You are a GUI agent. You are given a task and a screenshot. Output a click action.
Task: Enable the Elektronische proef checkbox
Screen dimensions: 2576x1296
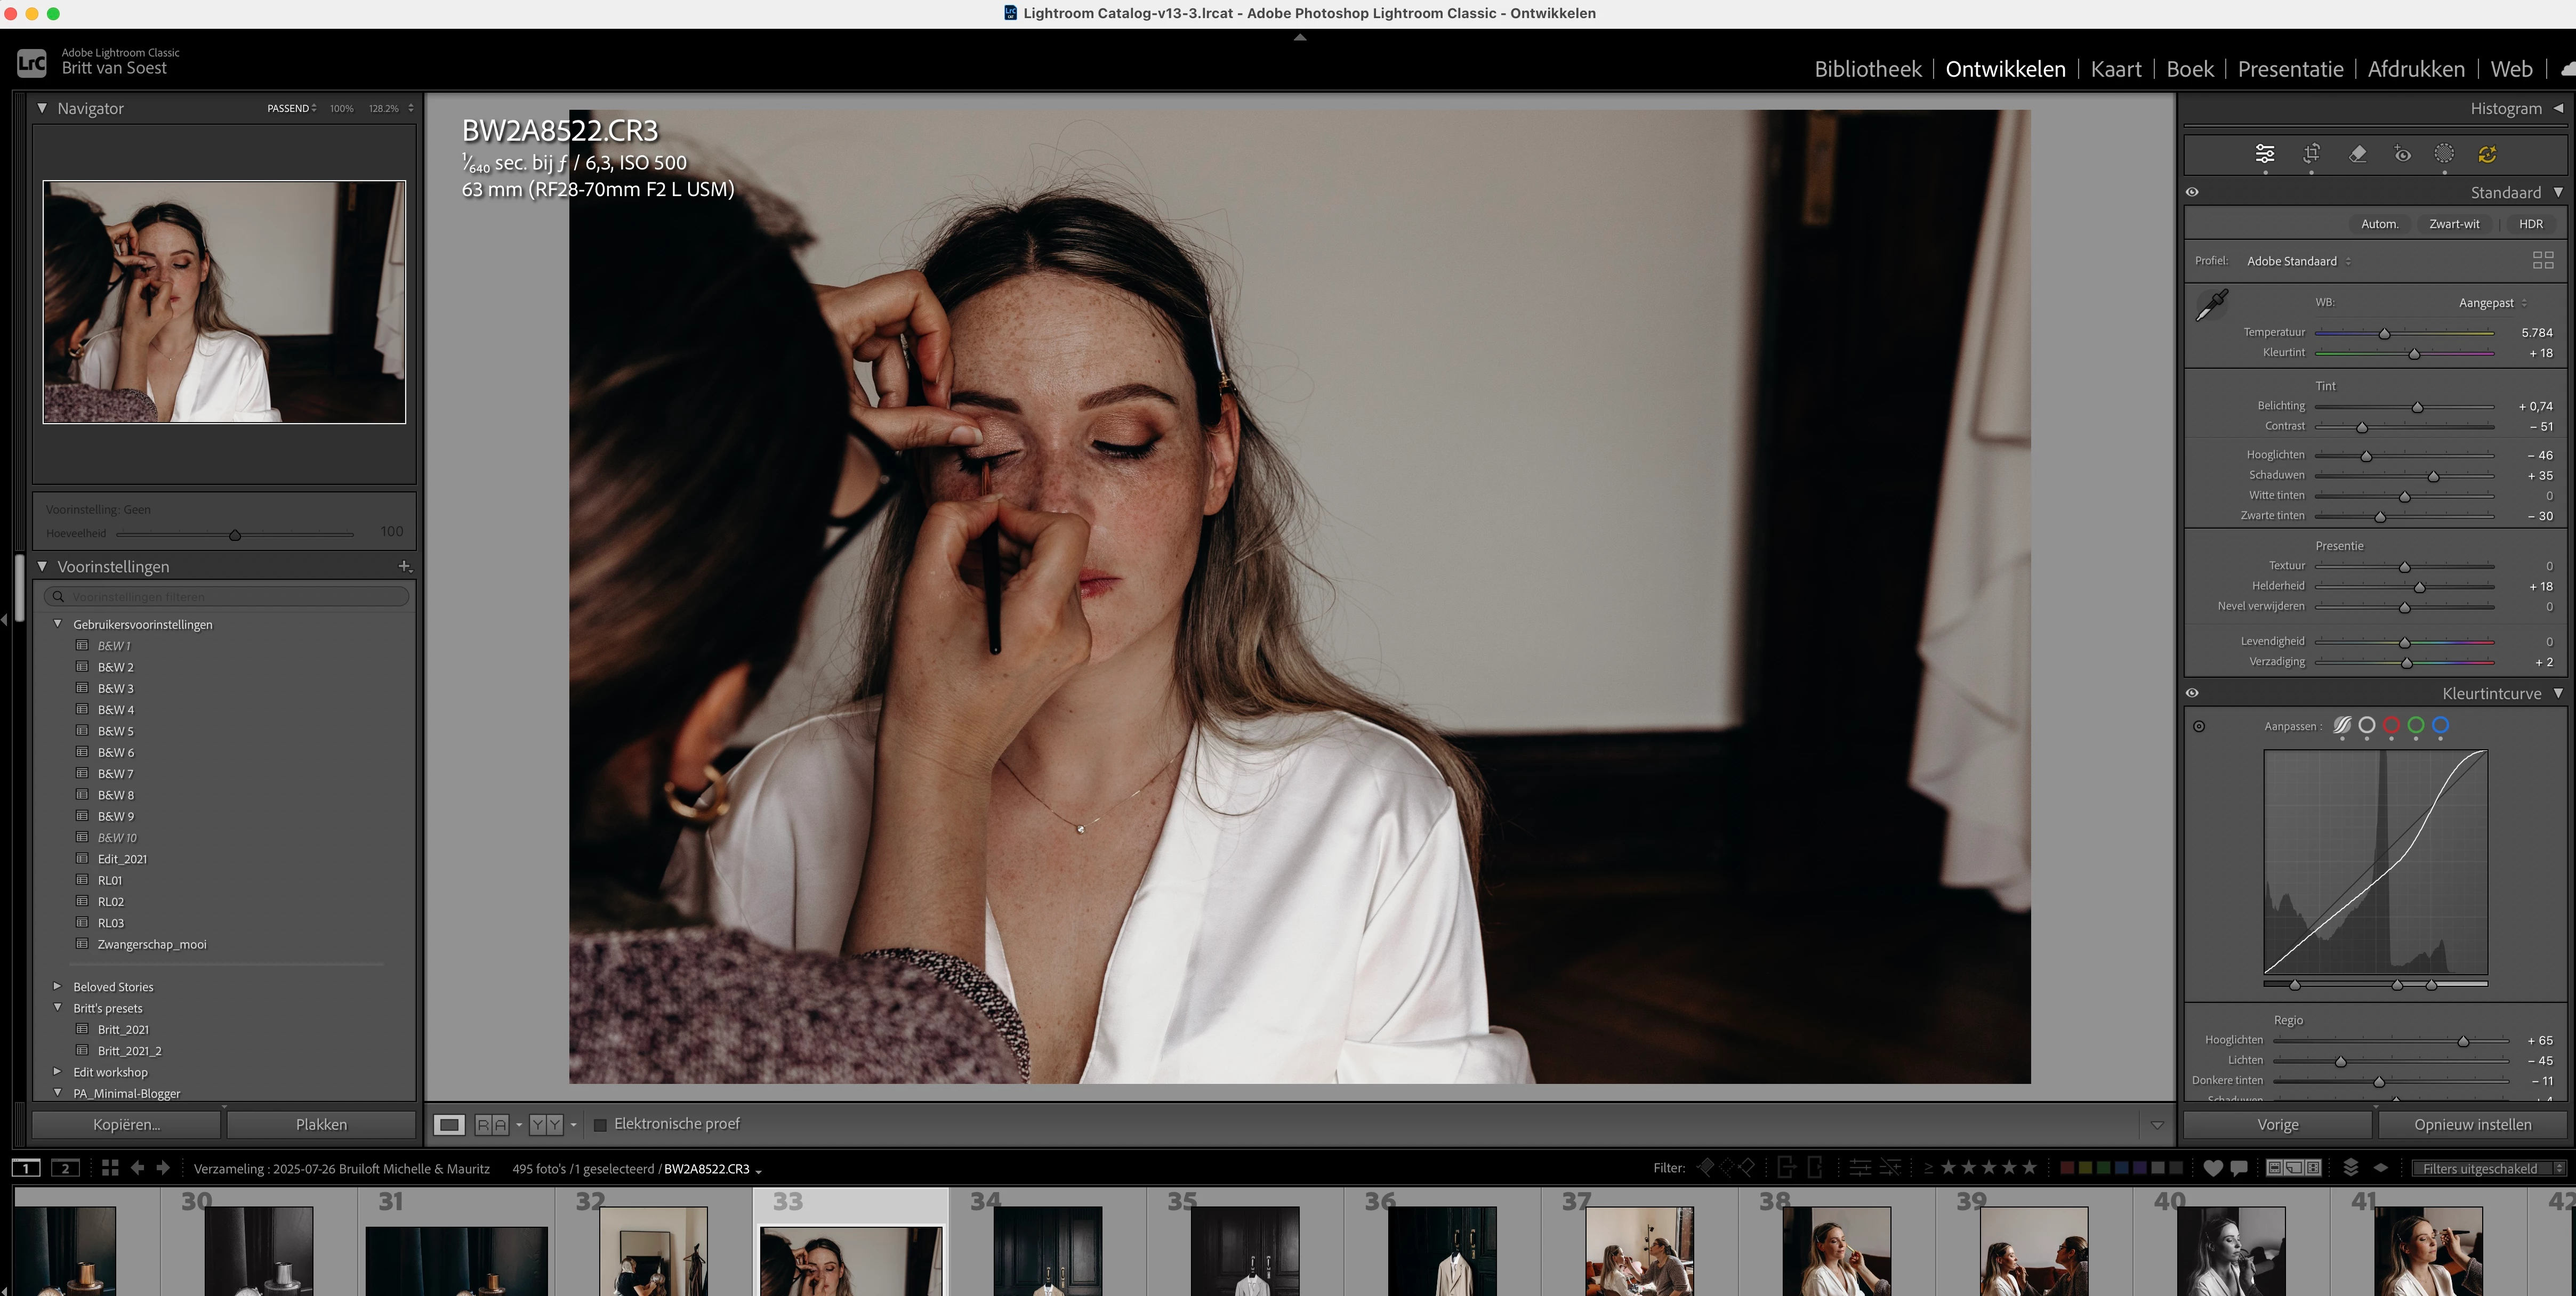[x=600, y=1124]
